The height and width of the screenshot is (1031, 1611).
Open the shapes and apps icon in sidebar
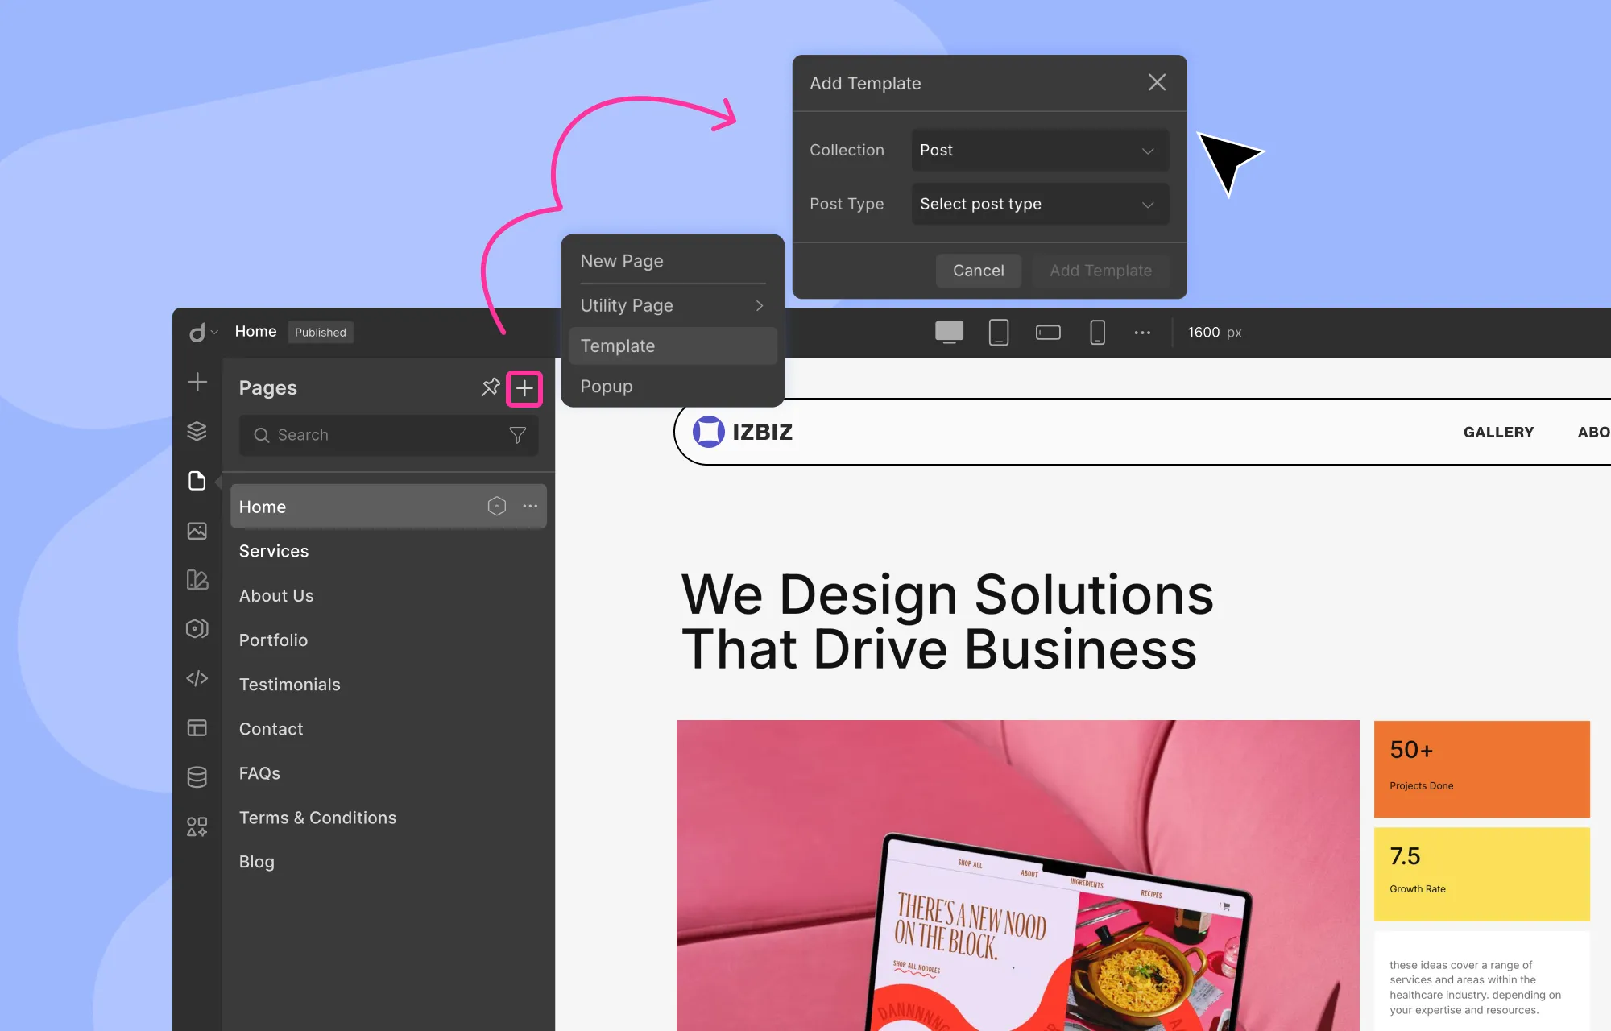[197, 826]
